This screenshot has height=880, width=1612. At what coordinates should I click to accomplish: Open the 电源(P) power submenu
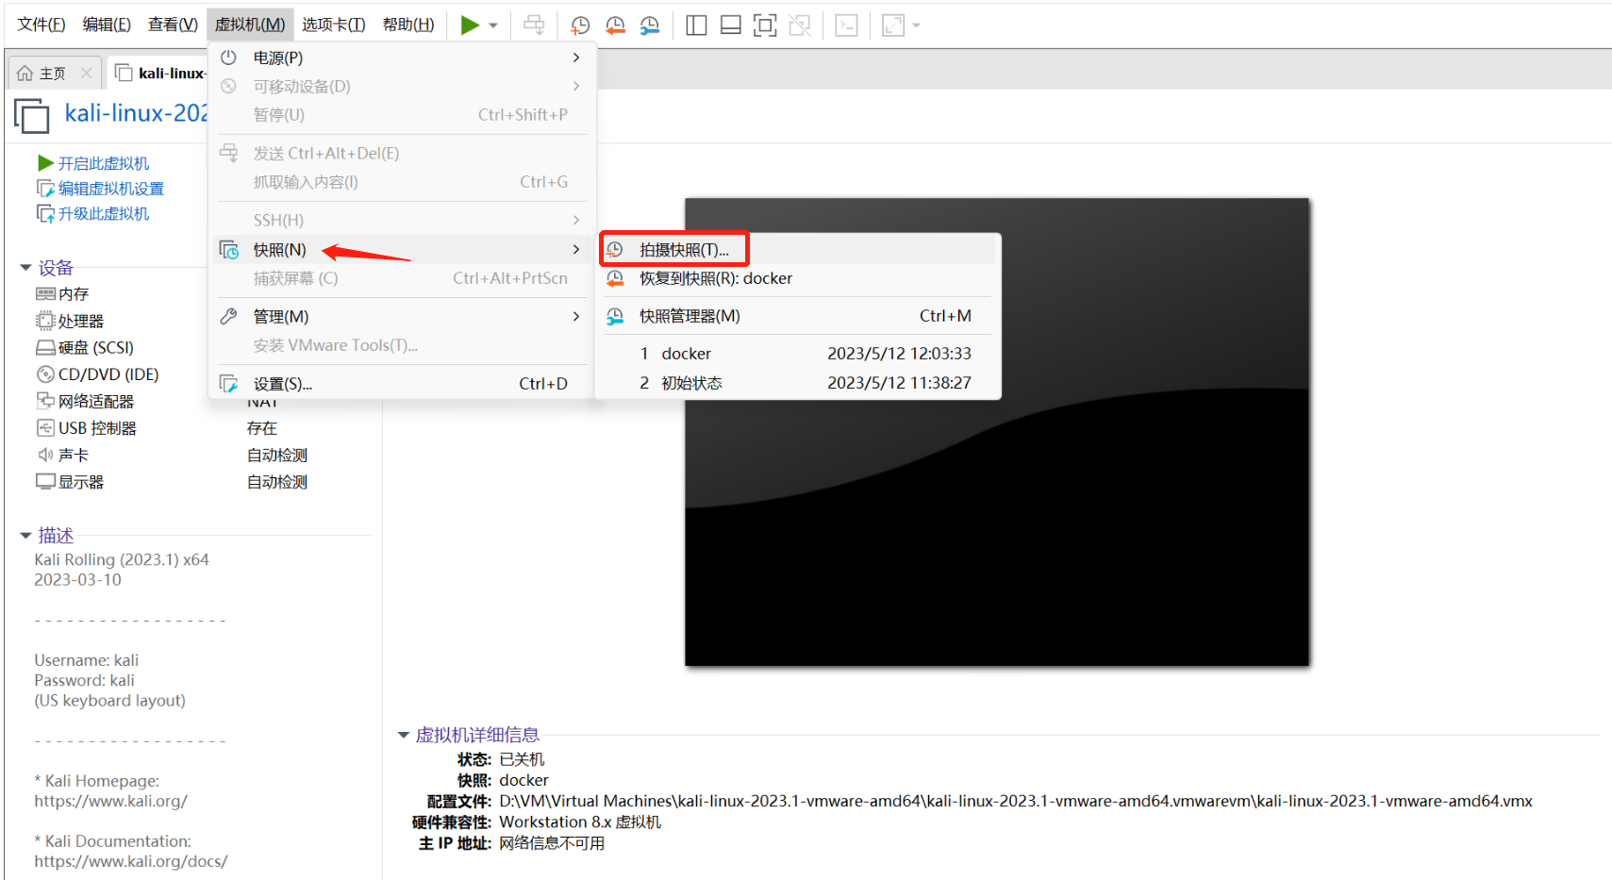click(278, 58)
